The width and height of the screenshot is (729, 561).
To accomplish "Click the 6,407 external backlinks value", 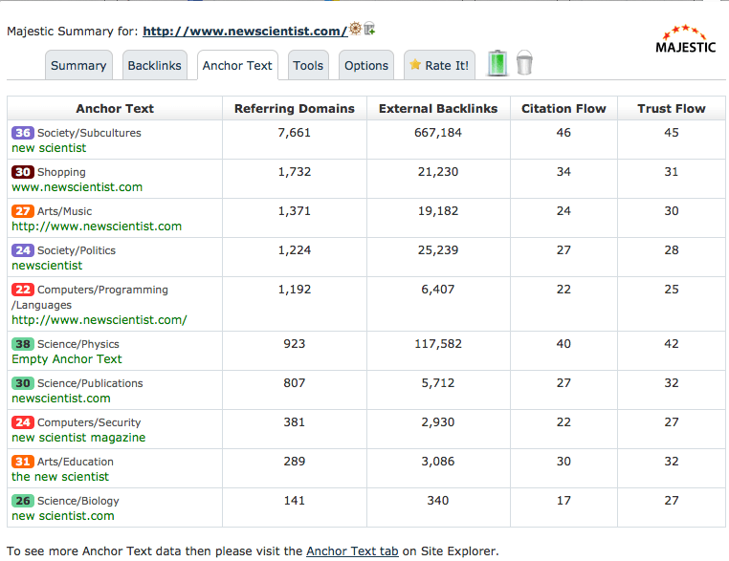I will (x=438, y=290).
